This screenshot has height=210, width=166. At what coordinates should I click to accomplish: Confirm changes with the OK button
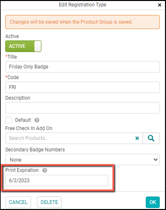point(153,202)
